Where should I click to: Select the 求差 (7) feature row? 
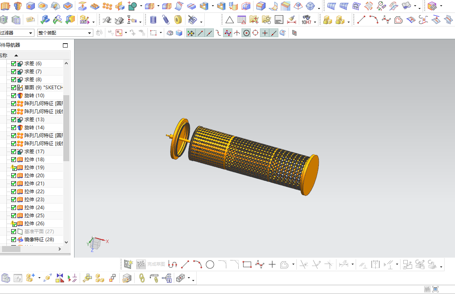(34, 72)
